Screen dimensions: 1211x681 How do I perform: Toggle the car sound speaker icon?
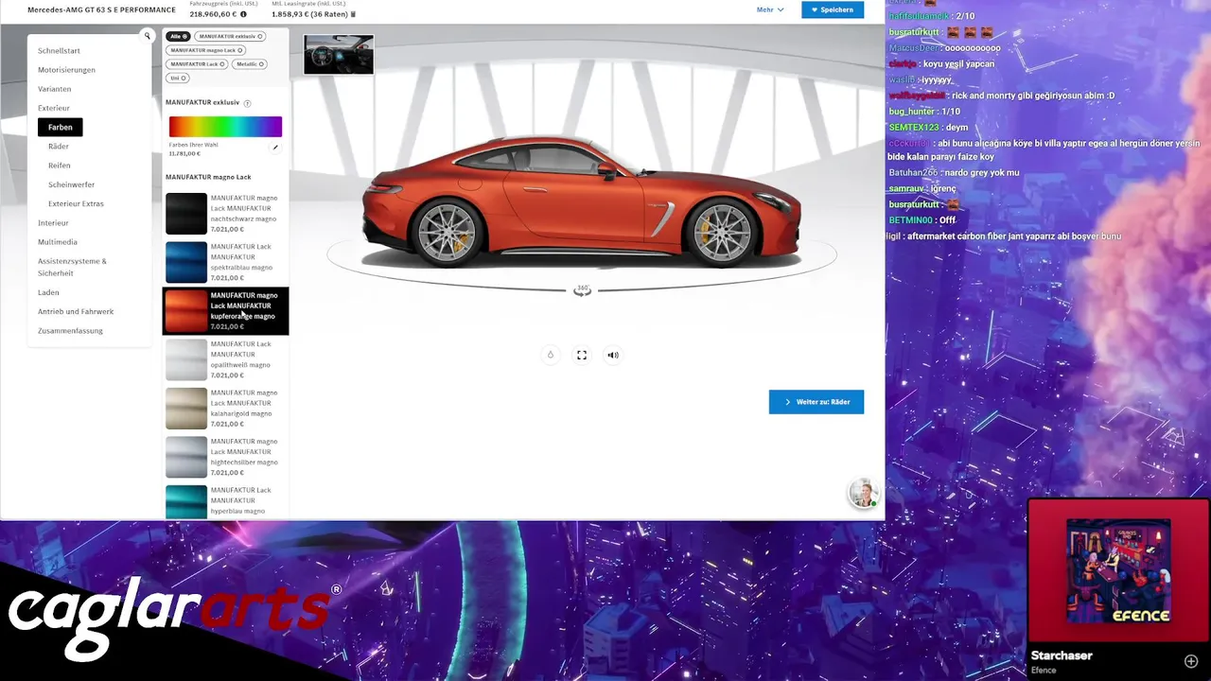(x=613, y=355)
